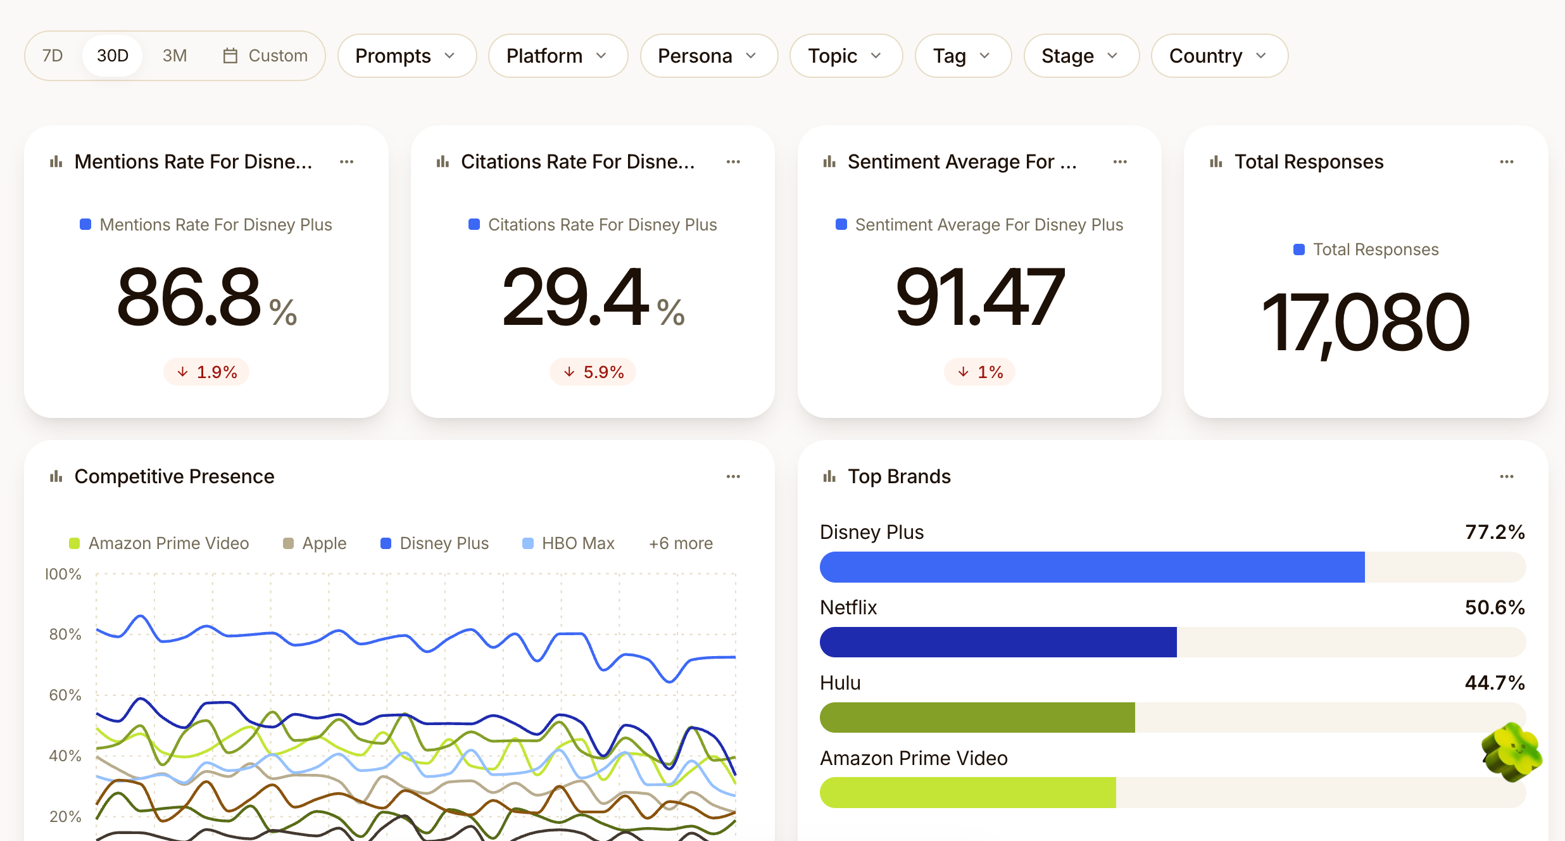Click the Hulu label in Top Brands
Screen dimensions: 1565x841
840,683
